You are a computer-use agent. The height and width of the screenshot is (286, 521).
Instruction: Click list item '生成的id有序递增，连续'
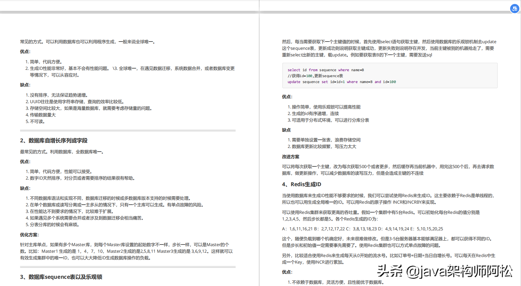click(x=313, y=113)
